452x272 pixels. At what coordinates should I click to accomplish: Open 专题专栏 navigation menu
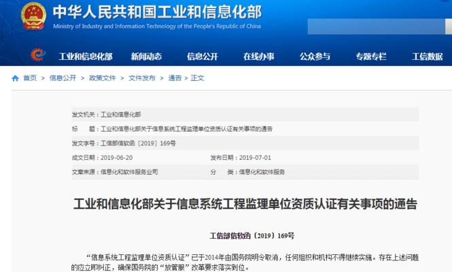[371, 56]
